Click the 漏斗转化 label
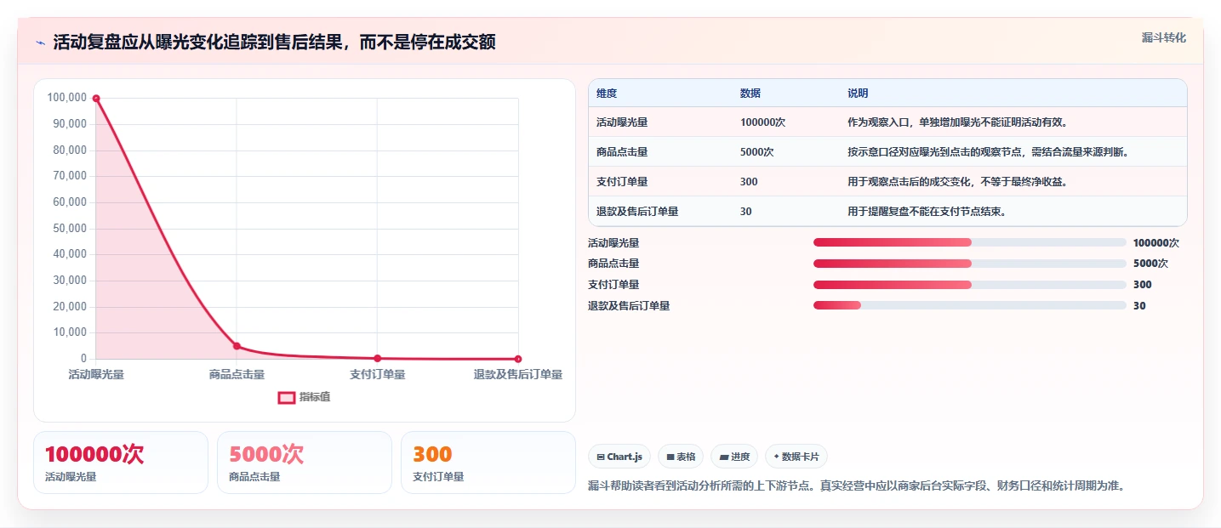1221x528 pixels. tap(1163, 37)
